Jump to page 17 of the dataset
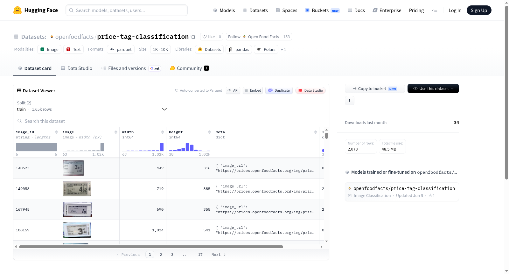Screen dimensions: 509x274 click(x=200, y=255)
